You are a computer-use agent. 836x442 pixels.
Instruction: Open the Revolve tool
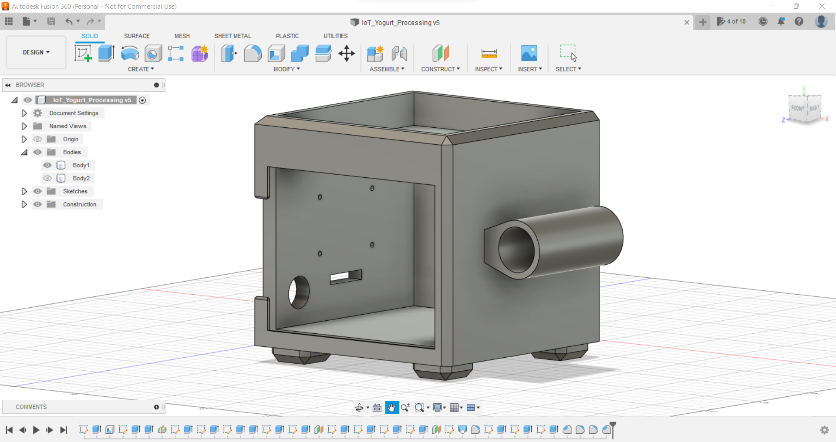click(x=129, y=53)
